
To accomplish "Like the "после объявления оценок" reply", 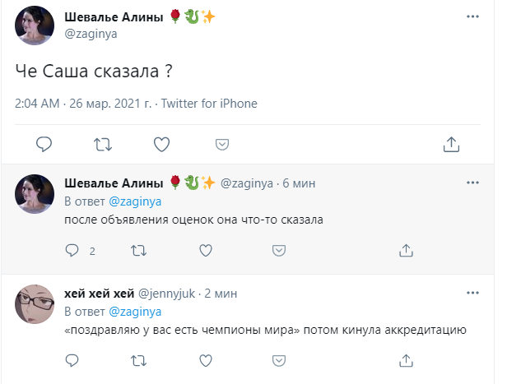I will pos(207,249).
